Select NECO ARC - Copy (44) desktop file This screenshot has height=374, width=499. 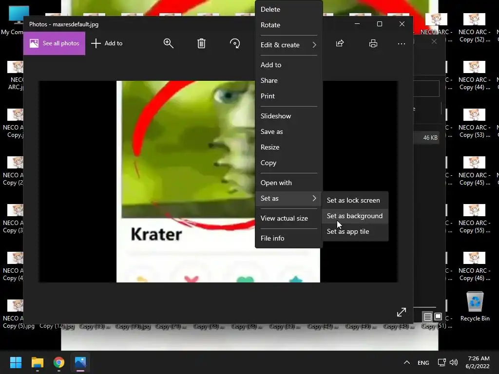475,75
